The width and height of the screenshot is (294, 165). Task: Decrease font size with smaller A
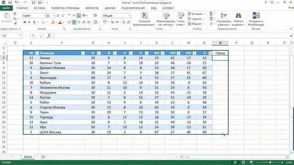click(x=63, y=16)
